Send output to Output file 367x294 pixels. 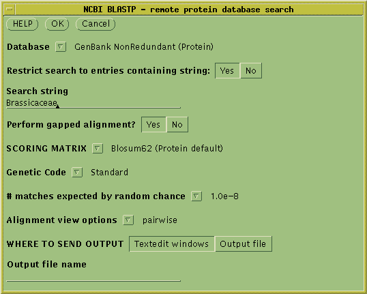pos(243,244)
